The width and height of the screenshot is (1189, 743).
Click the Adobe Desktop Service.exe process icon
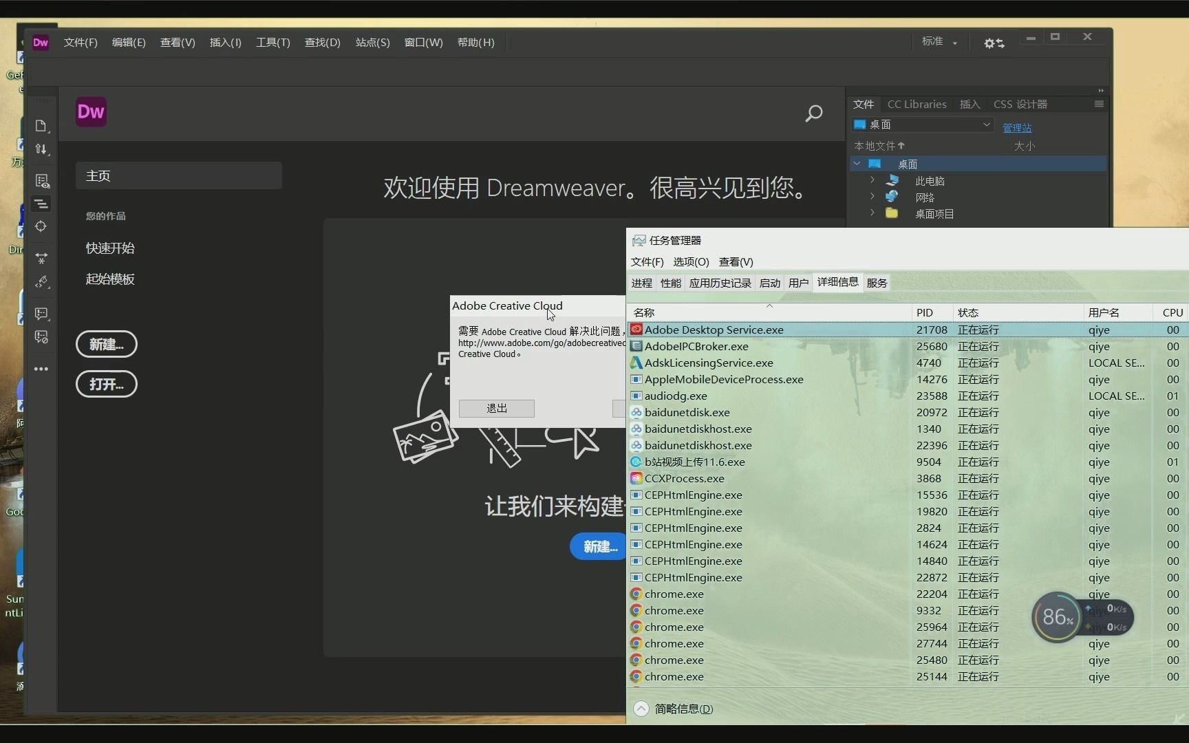(x=636, y=330)
